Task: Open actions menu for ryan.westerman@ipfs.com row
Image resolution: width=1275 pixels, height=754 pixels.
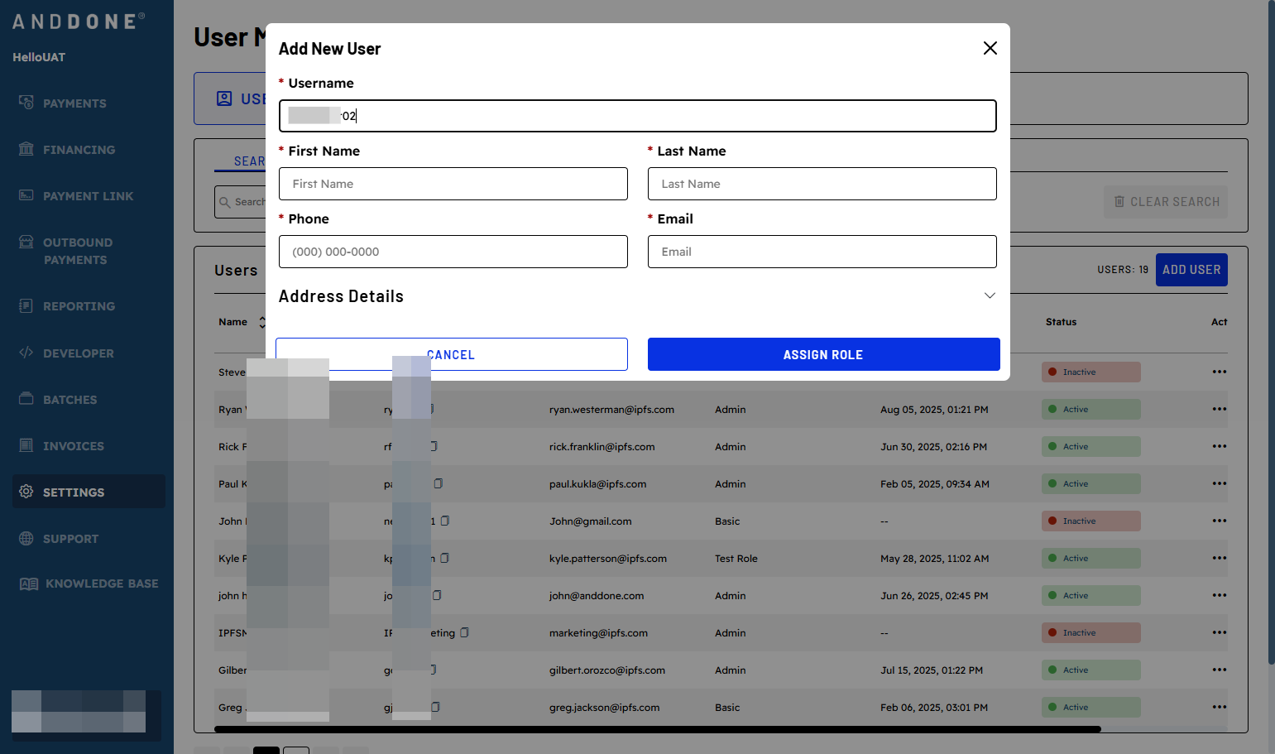Action: point(1220,409)
